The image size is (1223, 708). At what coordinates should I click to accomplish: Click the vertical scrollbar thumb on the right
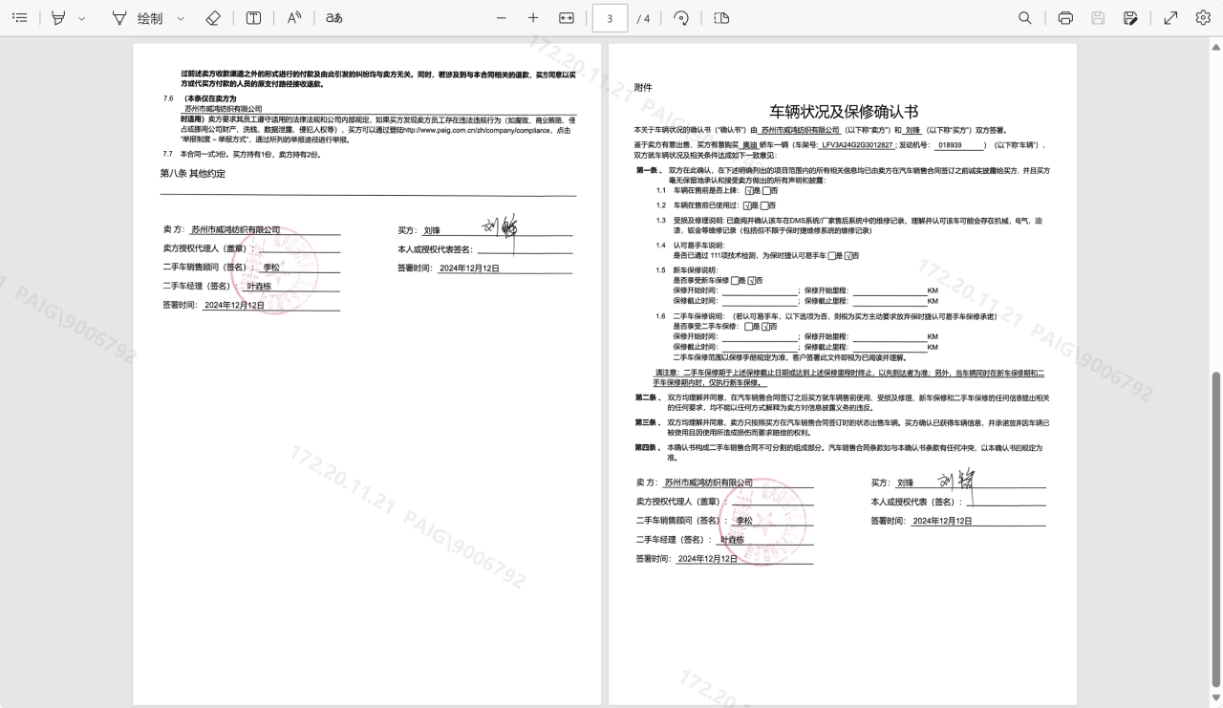pyautogui.click(x=1216, y=528)
